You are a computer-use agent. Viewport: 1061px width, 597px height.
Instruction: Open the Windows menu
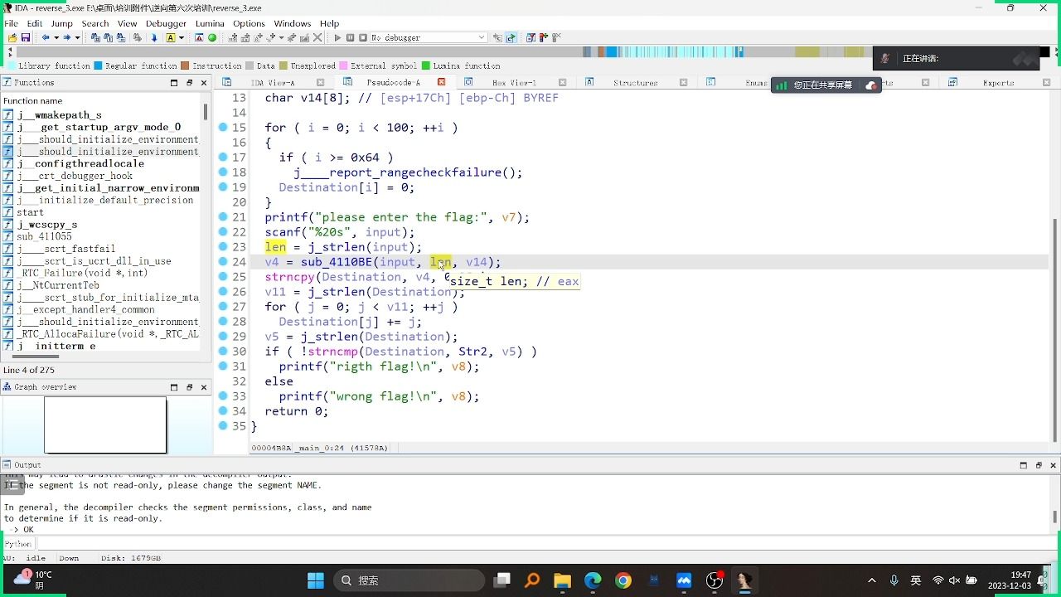tap(293, 23)
